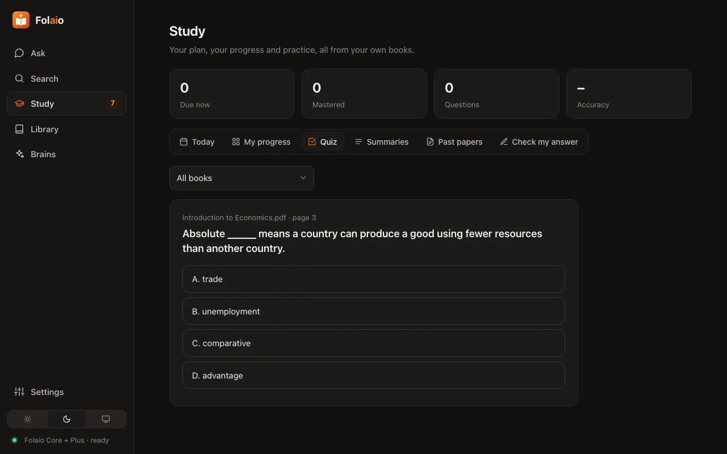This screenshot has width=727, height=454.
Task: Click the Search magnifier icon in sidebar
Action: point(19,78)
